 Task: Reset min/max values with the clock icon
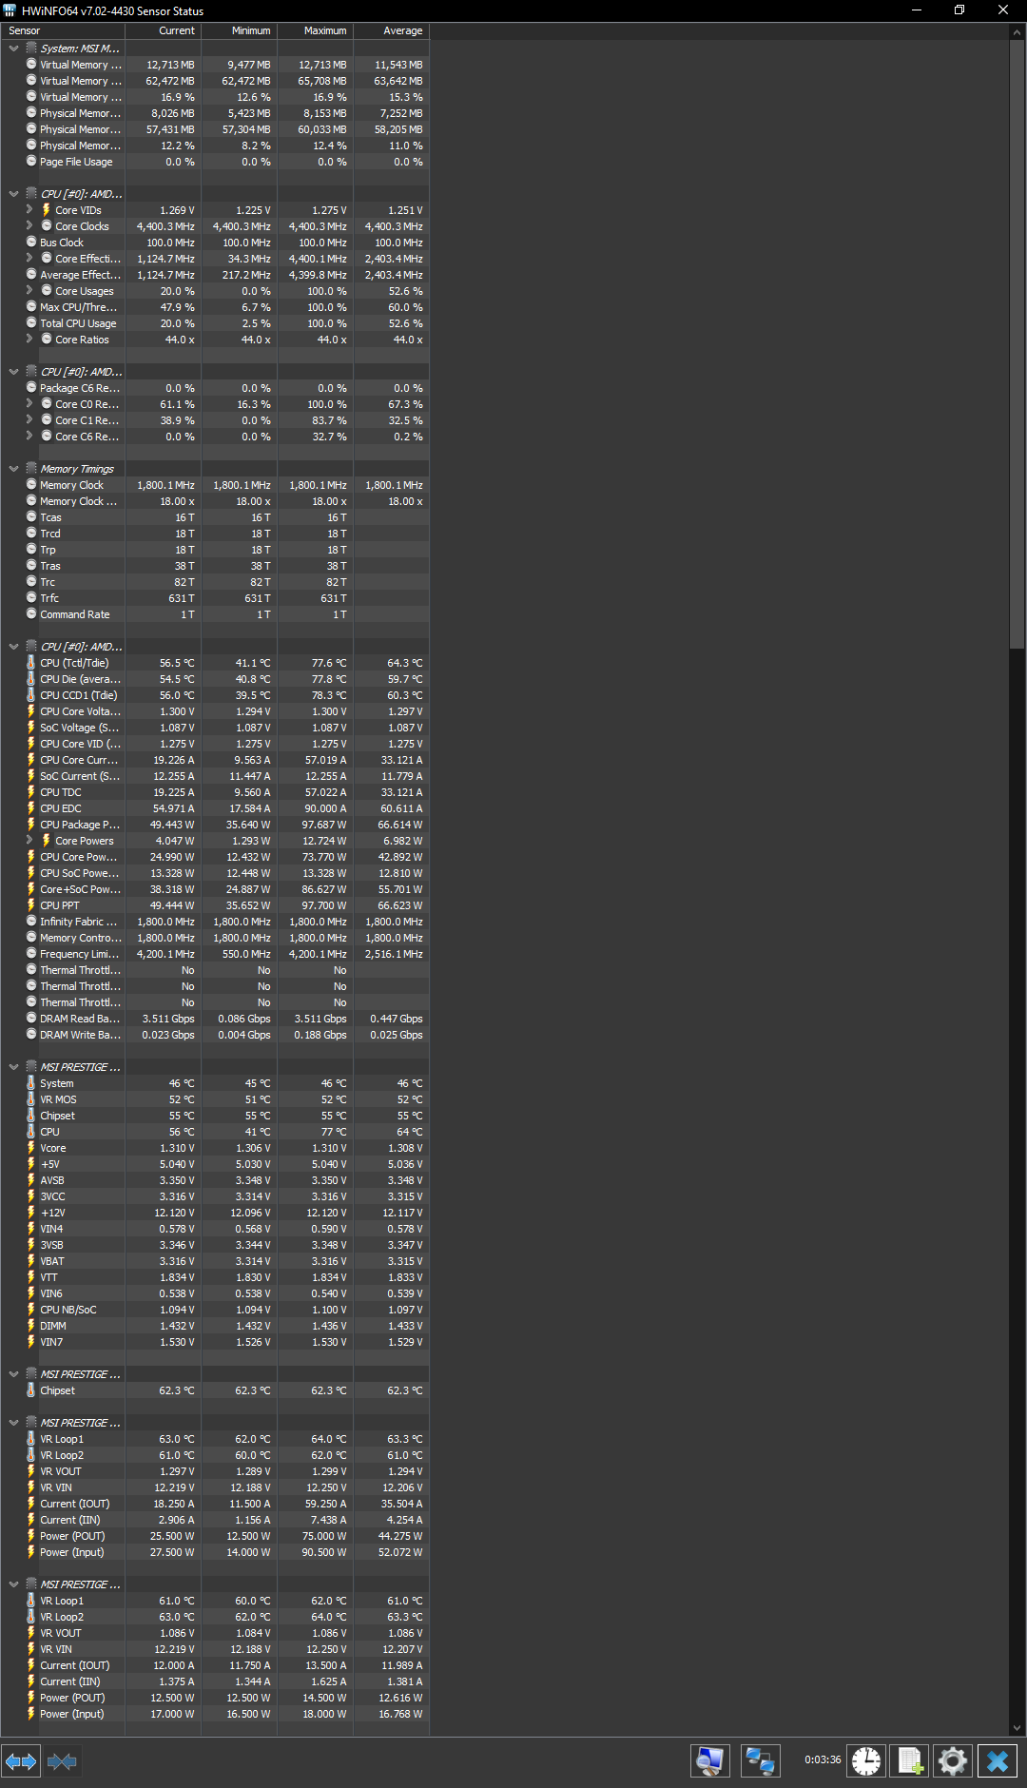pyautogui.click(x=866, y=1760)
